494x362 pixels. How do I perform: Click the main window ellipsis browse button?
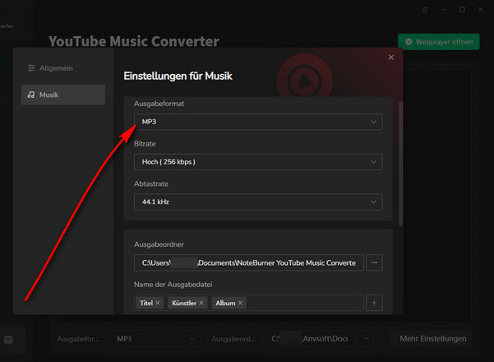point(366,339)
